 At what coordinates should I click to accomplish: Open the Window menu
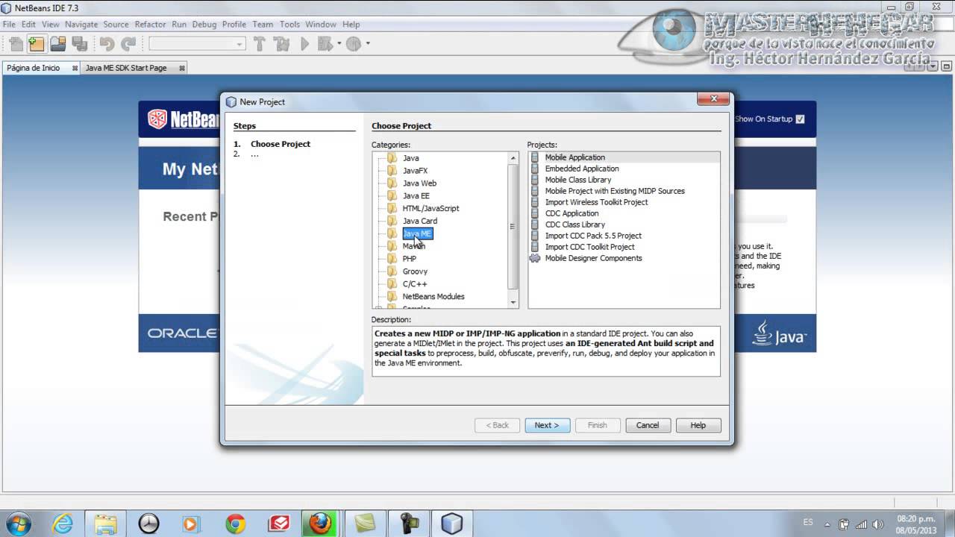click(321, 24)
